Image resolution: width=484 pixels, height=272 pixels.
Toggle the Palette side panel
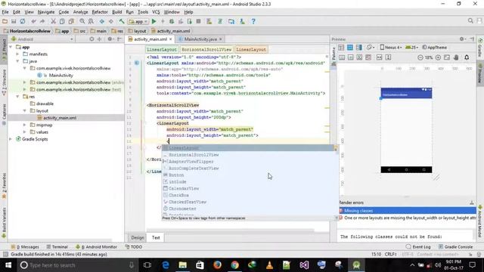pyautogui.click(x=334, y=55)
